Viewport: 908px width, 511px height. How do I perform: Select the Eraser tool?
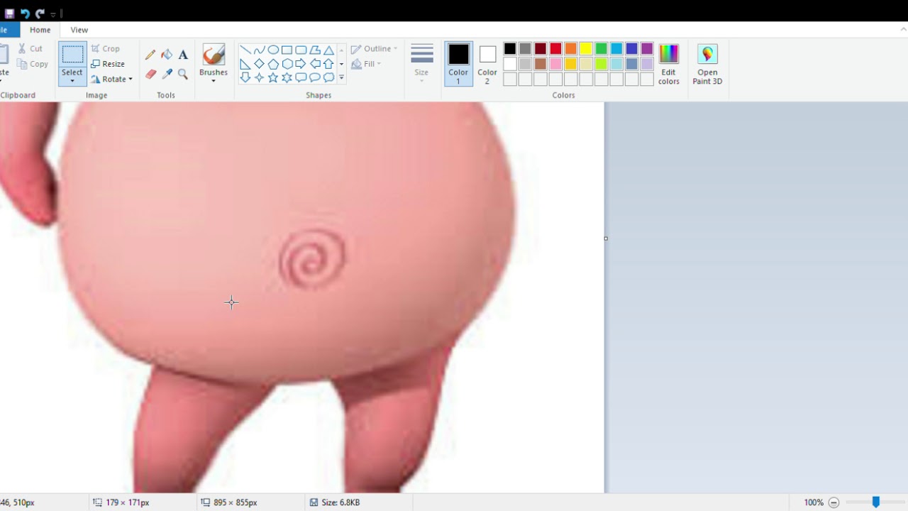coord(150,74)
